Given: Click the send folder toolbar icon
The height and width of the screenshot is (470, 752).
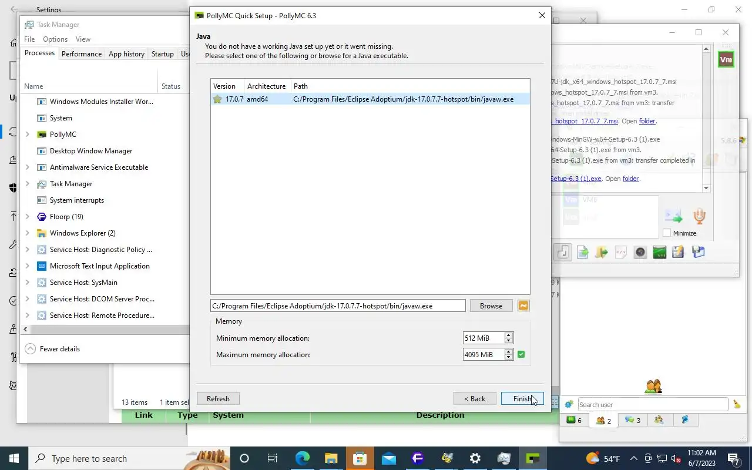Looking at the screenshot, I should 601,252.
